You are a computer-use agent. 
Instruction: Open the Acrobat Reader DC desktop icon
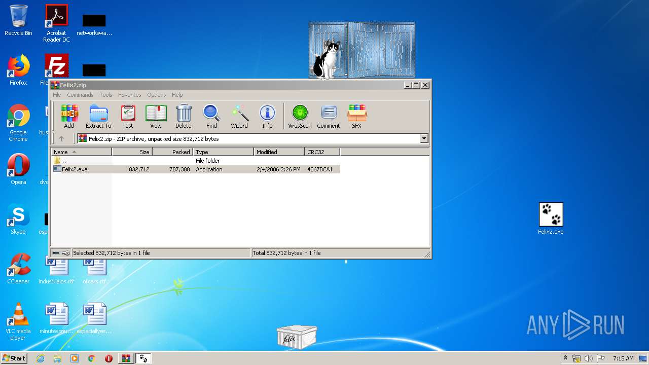click(56, 23)
